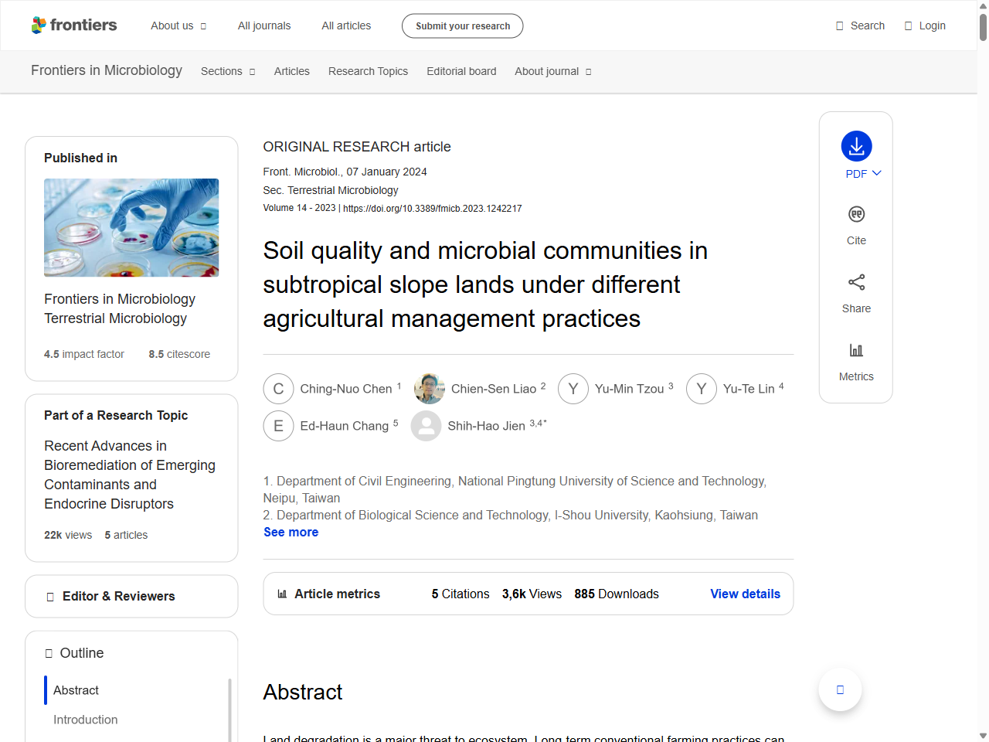Click Chien-Sen Liao profile photo
Screen dimensions: 989x742
430,389
